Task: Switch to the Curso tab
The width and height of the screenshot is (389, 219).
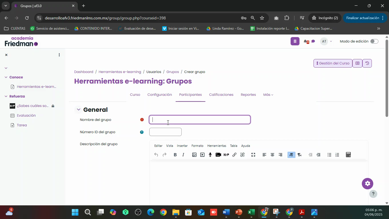Action: [x=135, y=95]
